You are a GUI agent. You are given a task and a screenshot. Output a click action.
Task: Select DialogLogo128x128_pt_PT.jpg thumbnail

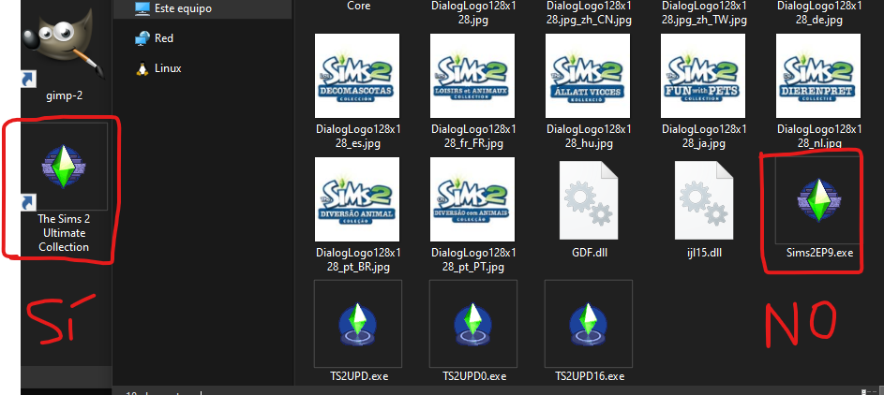tap(473, 200)
